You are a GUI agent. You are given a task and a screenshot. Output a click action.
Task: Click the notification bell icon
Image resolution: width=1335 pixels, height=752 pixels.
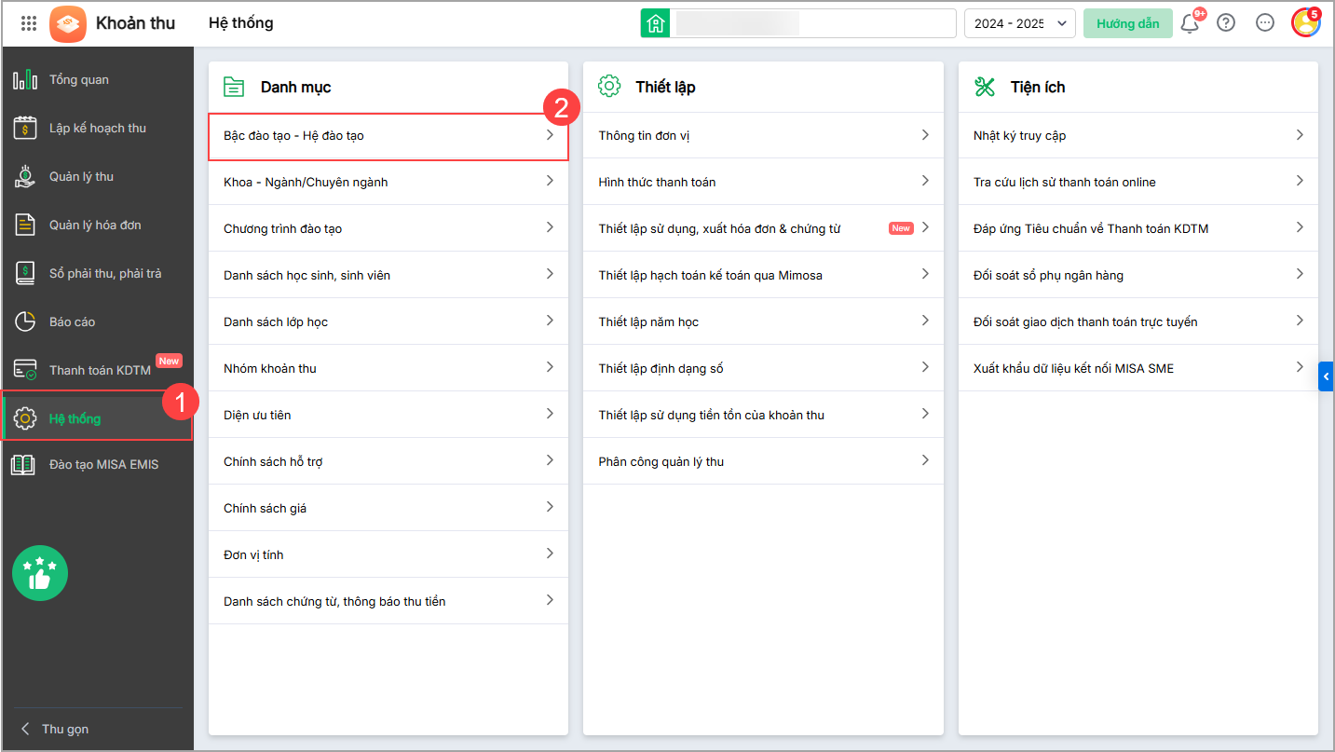pyautogui.click(x=1190, y=23)
